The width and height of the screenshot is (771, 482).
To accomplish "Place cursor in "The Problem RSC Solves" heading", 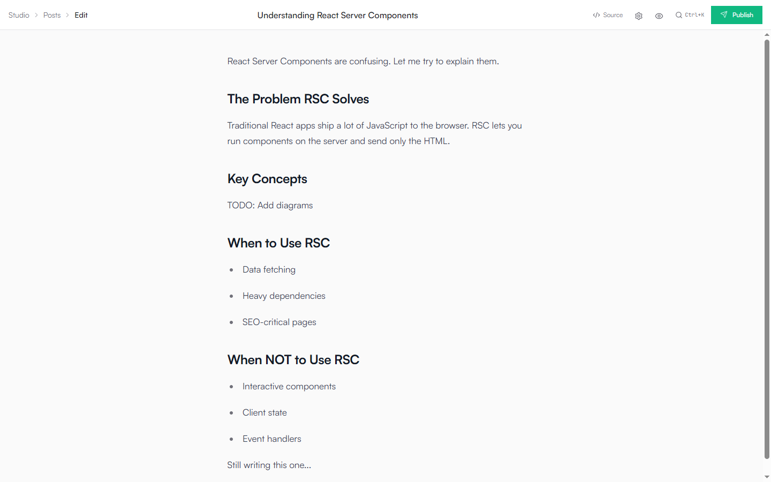I will click(298, 99).
